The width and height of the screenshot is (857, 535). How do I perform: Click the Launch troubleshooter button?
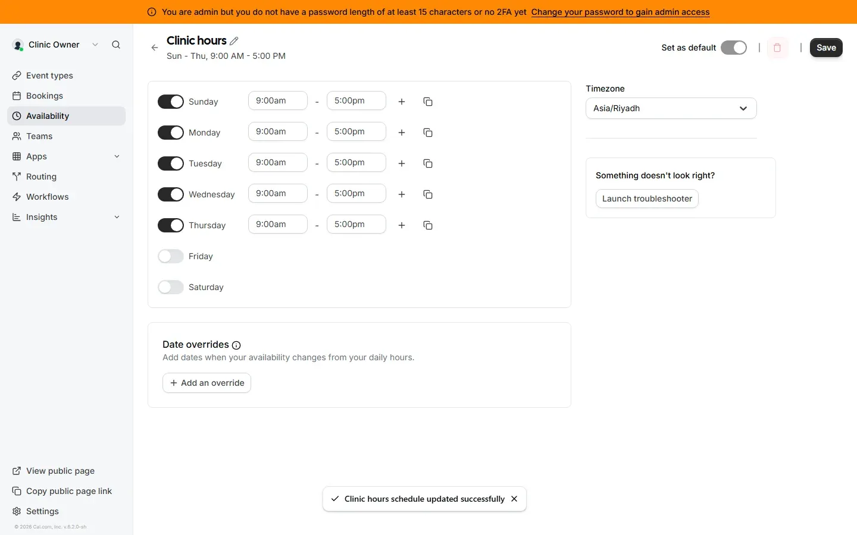point(647,199)
